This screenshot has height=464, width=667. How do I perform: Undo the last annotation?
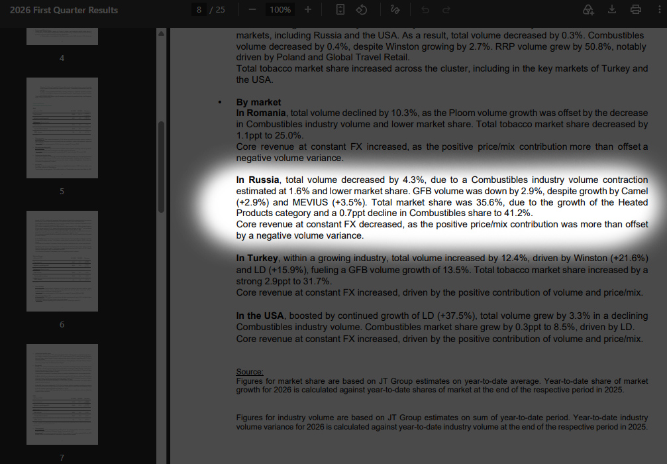(x=425, y=10)
